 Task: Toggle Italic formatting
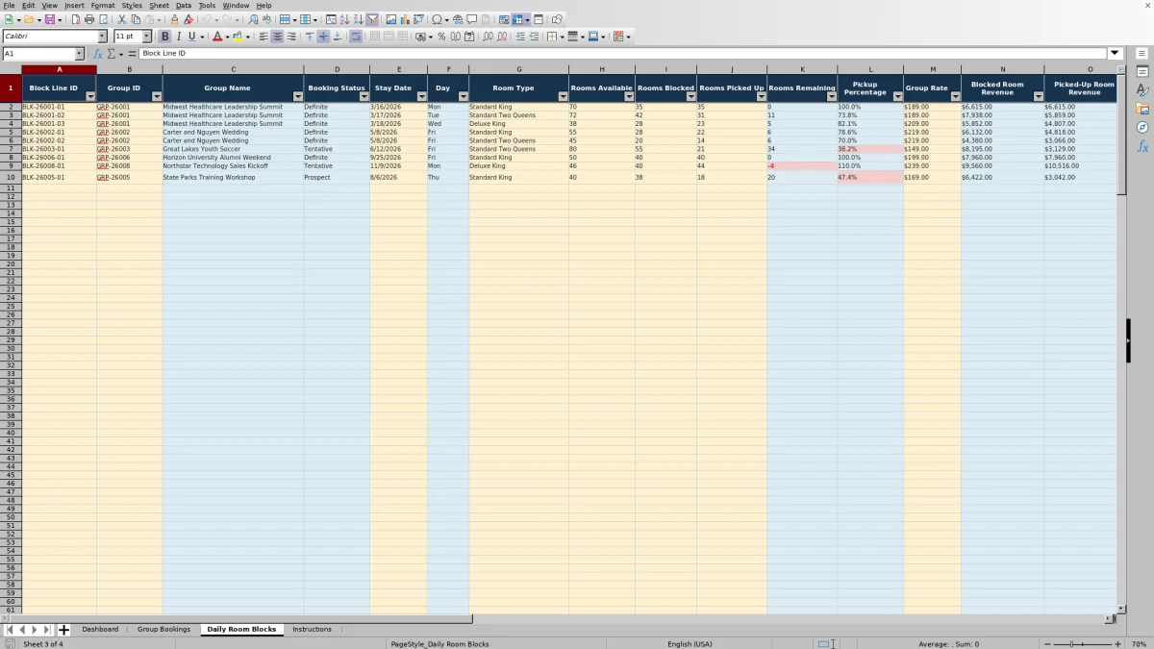pos(178,37)
